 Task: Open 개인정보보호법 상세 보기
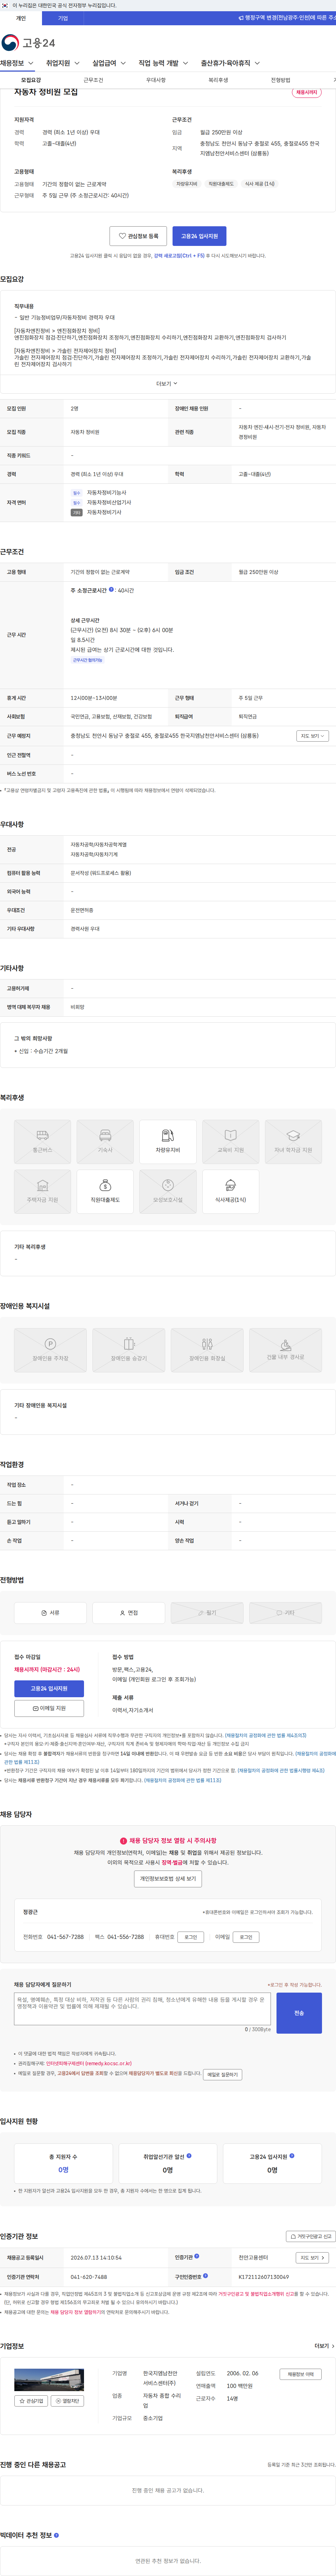(x=168, y=1879)
